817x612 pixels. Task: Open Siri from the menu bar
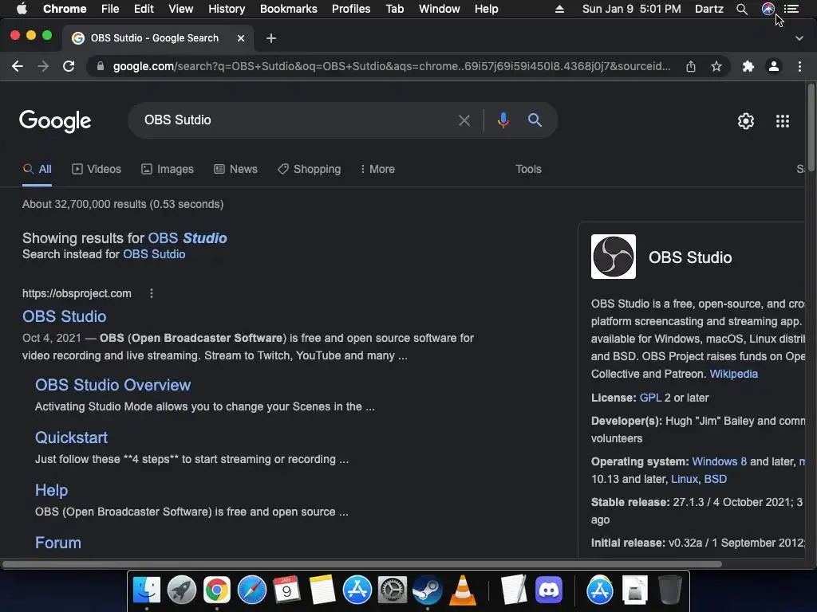click(x=768, y=9)
